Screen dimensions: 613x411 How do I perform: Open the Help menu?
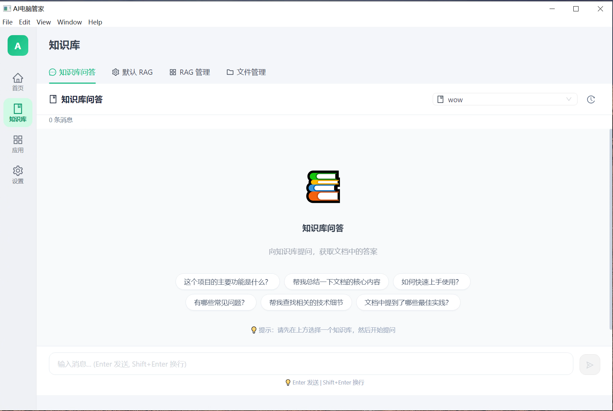[x=95, y=22]
